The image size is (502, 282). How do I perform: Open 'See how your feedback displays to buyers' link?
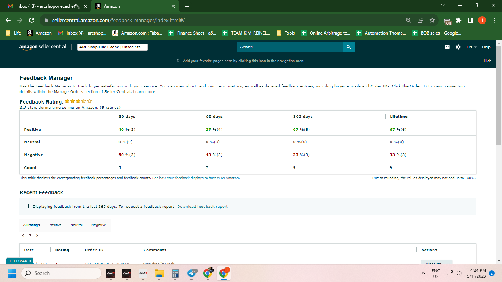(196, 178)
